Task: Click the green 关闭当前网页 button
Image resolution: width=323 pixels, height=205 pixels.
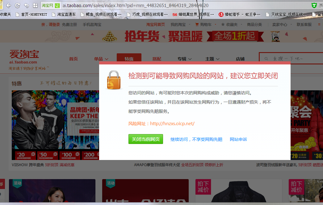Action: pos(145,139)
